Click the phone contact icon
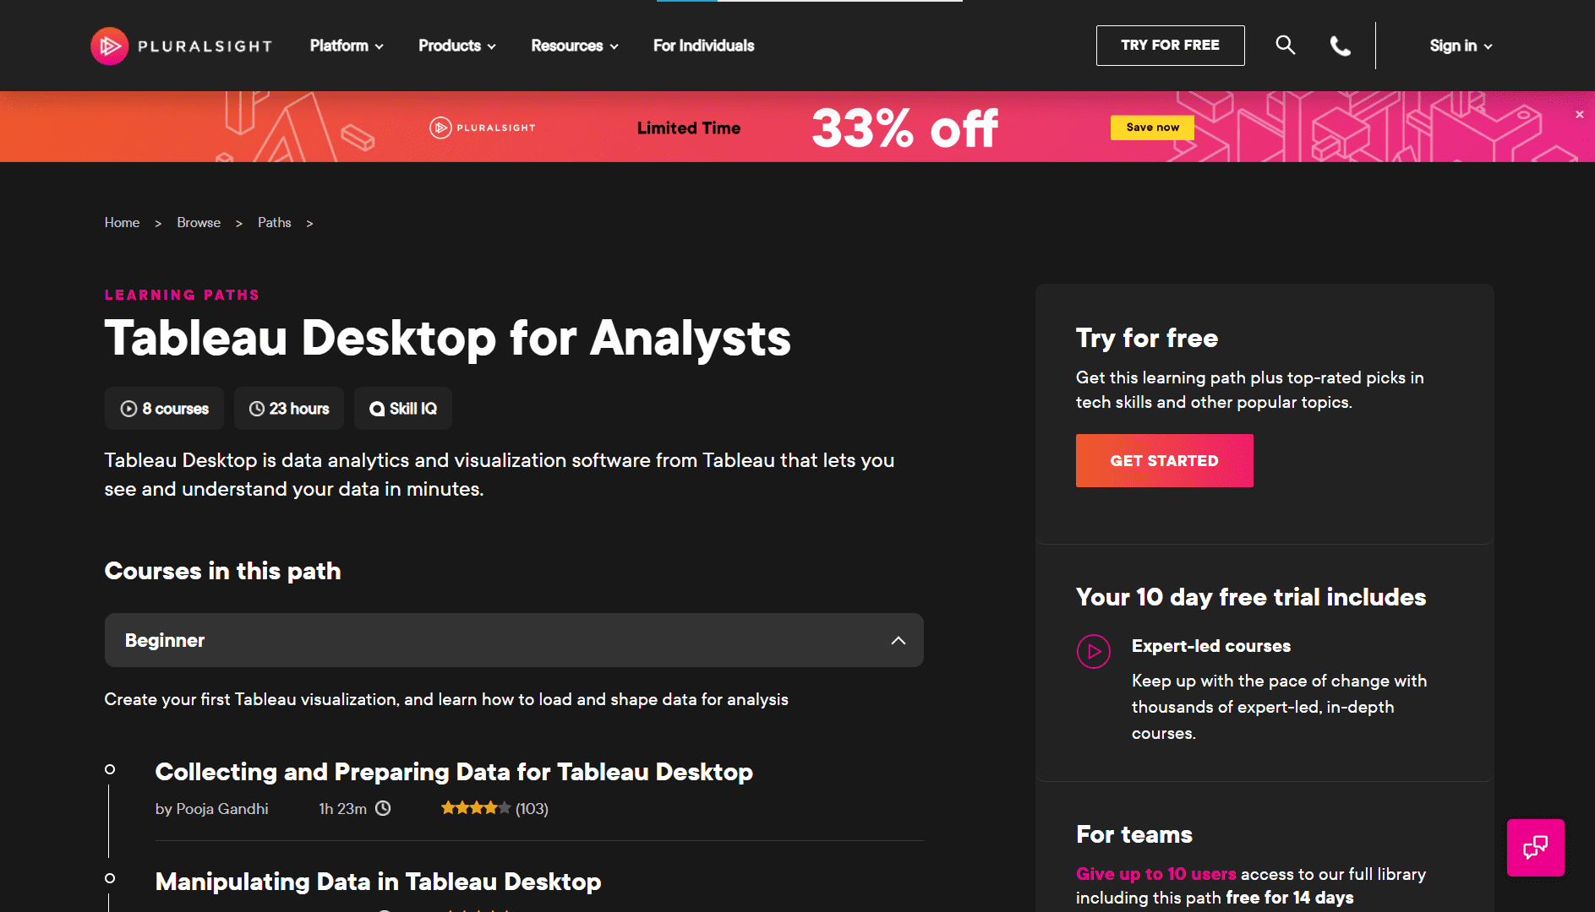The image size is (1595, 912). pos(1341,46)
